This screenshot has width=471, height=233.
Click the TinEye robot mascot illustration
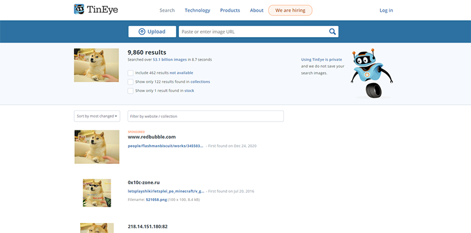coord(372,73)
